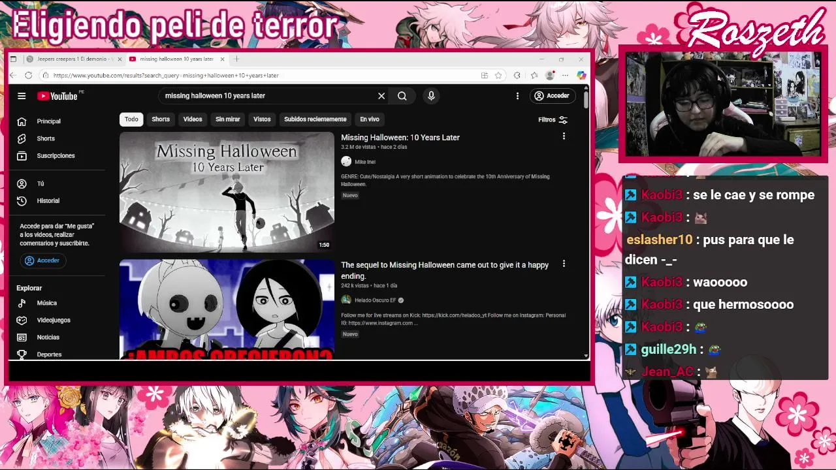
Task: Select the En vivo filter chip
Action: point(370,119)
